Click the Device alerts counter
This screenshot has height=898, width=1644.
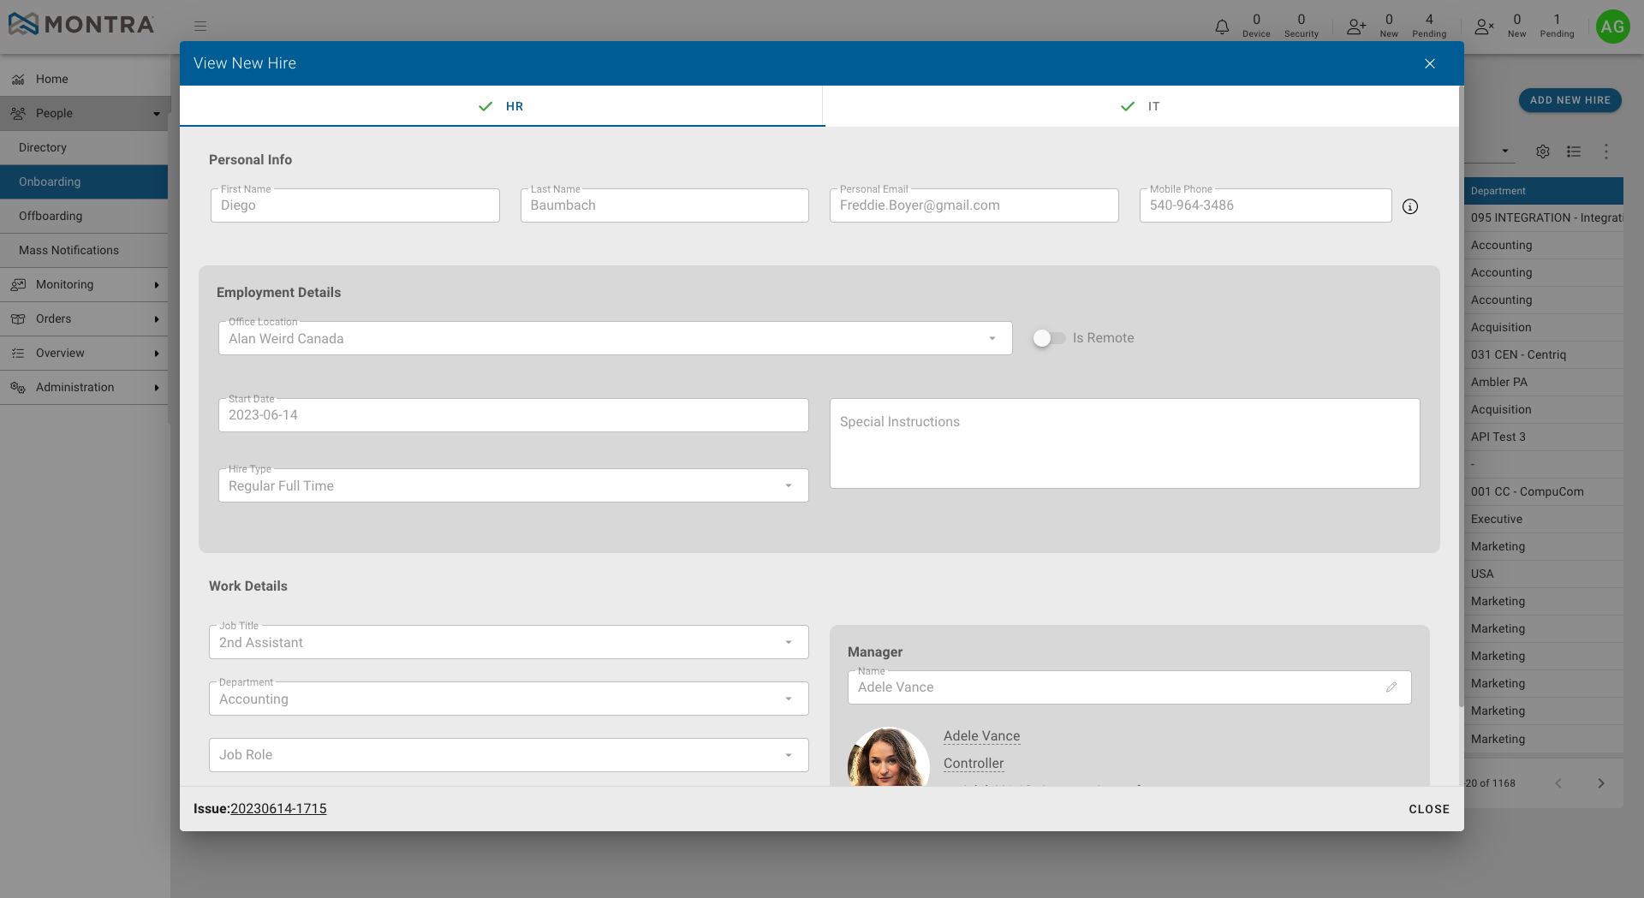[1256, 26]
